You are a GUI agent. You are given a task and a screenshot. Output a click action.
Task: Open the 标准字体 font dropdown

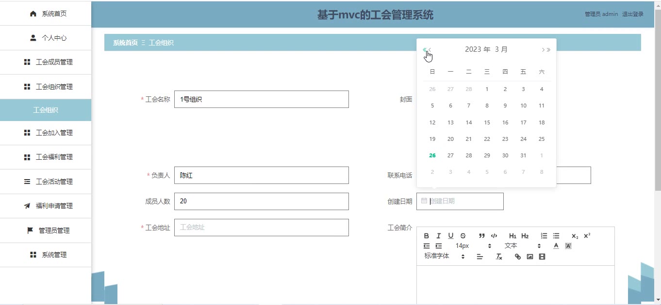pyautogui.click(x=445, y=256)
